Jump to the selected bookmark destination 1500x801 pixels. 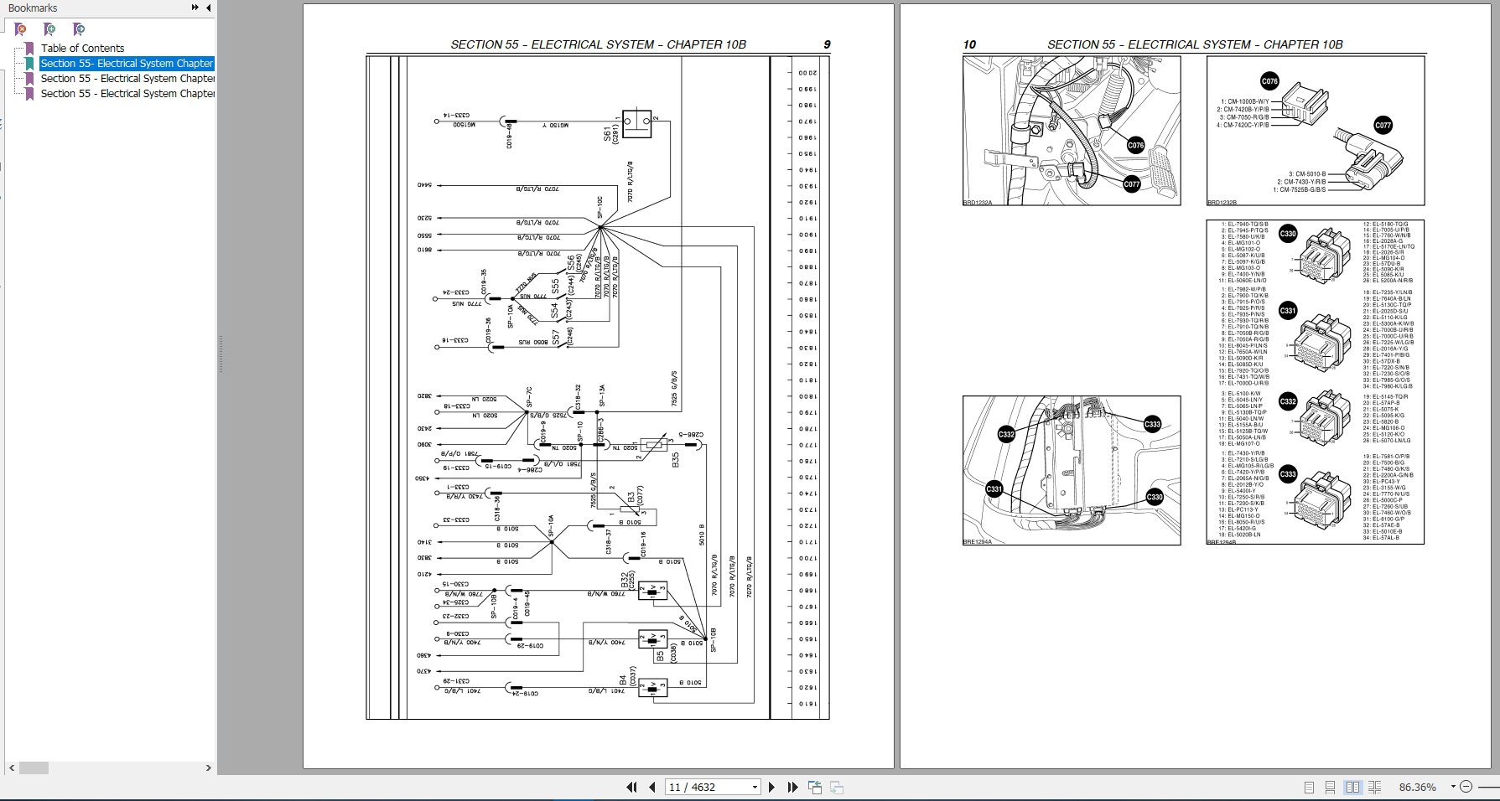pyautogui.click(x=77, y=28)
